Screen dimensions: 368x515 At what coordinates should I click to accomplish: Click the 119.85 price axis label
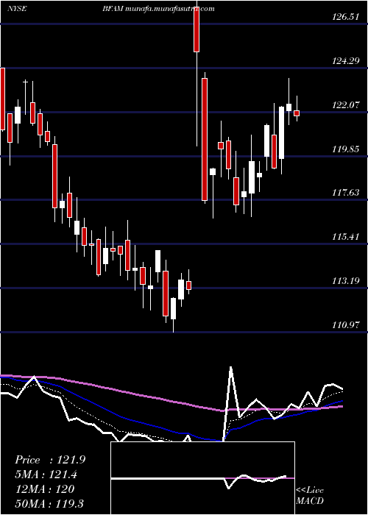pos(346,149)
